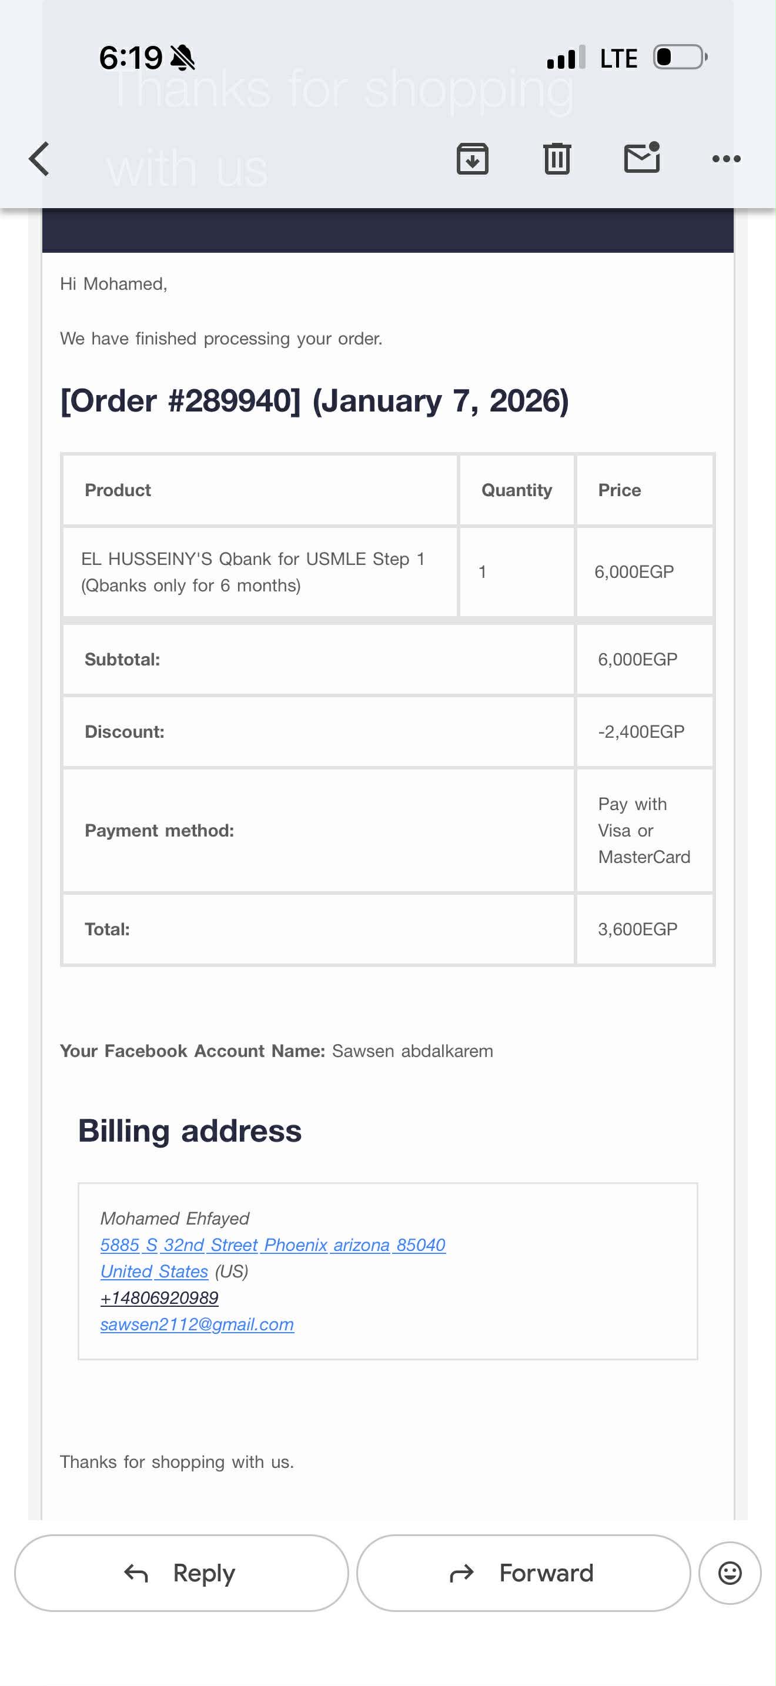Screen dimensions: 776x1686
Task: Mark email as unread envelope icon
Action: coord(642,158)
